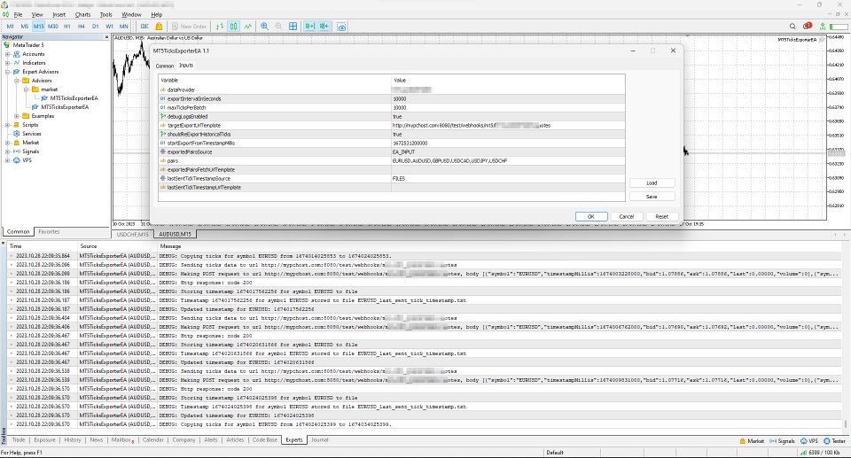Click the Scripts icon in Navigator
This screenshot has width=851, height=458.
click(x=17, y=125)
